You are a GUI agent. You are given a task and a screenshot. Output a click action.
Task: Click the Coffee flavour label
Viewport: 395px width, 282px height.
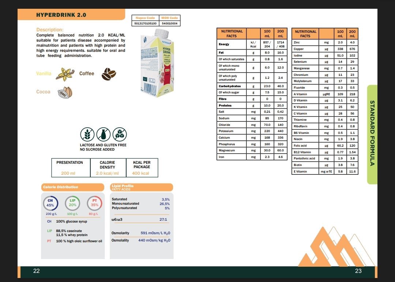[87, 73]
